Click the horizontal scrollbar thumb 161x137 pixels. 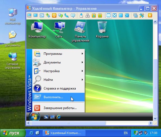68,123
